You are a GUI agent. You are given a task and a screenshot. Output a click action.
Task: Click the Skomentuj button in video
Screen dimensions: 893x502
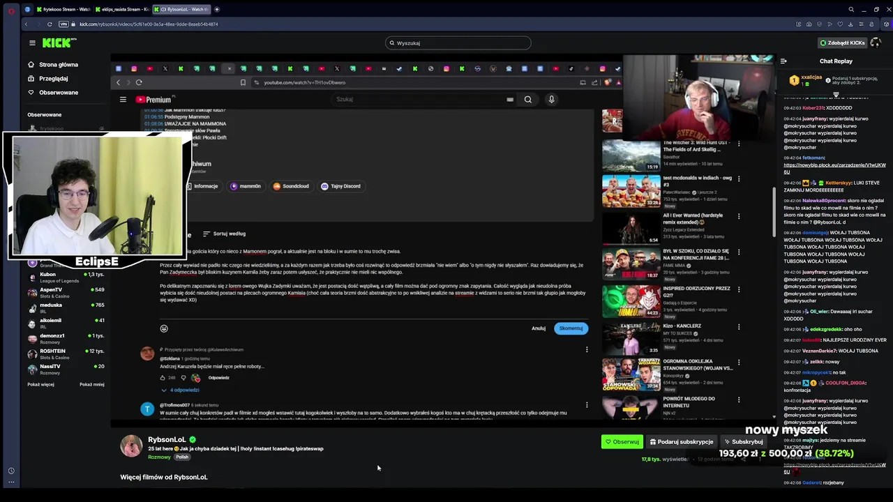tap(571, 328)
